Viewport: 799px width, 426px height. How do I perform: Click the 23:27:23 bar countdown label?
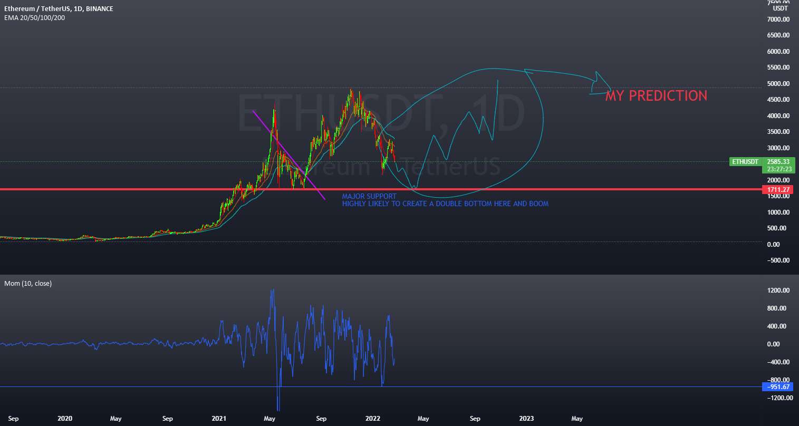point(778,169)
